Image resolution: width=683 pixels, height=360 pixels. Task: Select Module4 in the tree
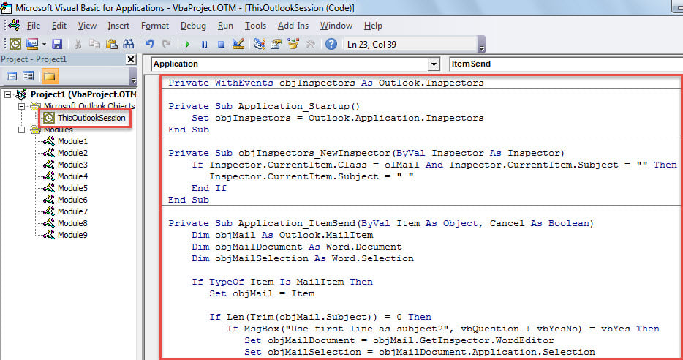point(72,176)
